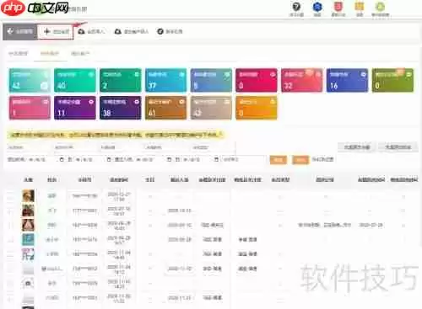
Task: Click the first gray button right of filters
Action: pos(357,147)
